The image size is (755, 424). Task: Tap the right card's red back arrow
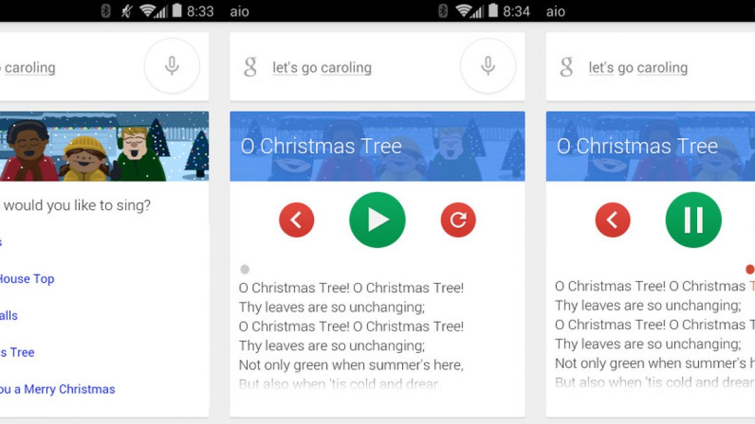(x=612, y=220)
